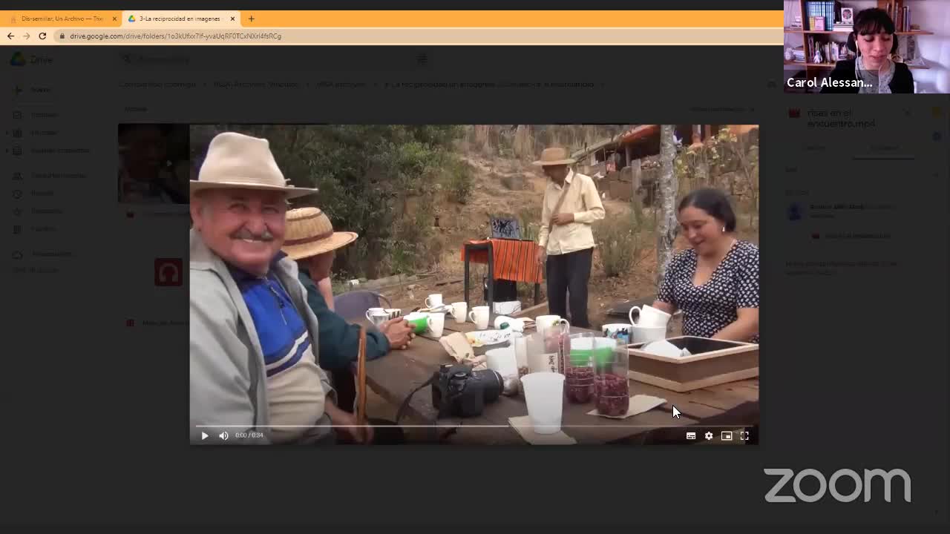The height and width of the screenshot is (534, 950).
Task: Open video player settings gear
Action: click(709, 436)
